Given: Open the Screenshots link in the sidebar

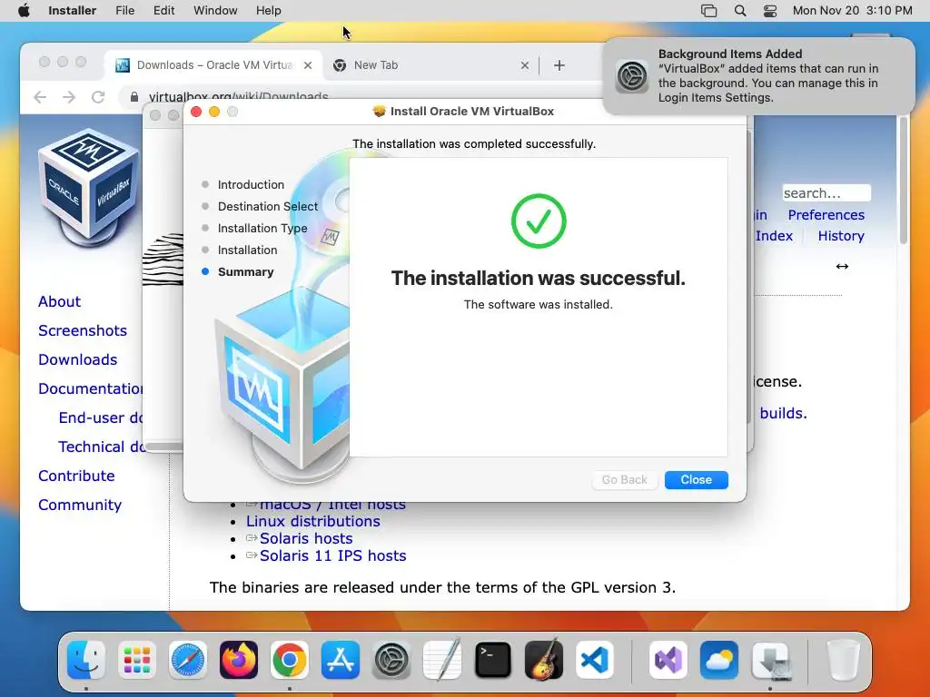Looking at the screenshot, I should coord(83,330).
